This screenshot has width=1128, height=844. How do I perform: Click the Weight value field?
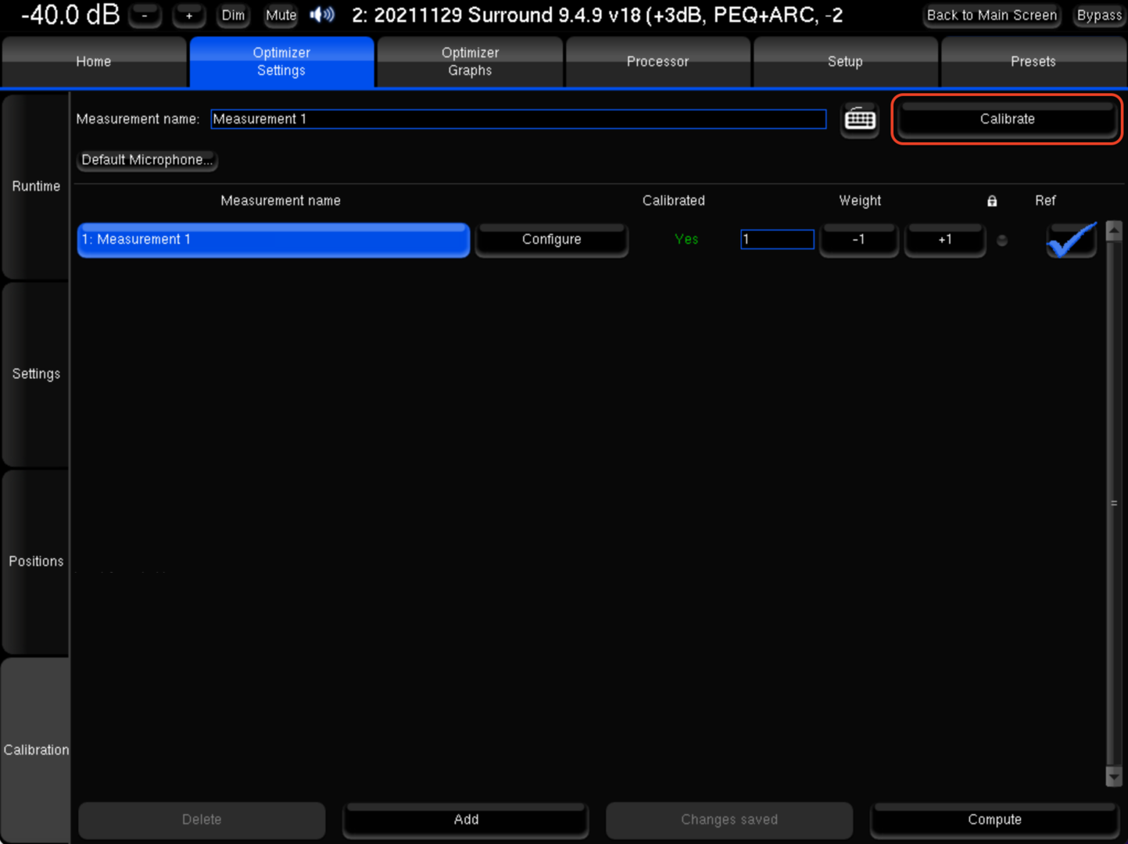pyautogui.click(x=777, y=239)
